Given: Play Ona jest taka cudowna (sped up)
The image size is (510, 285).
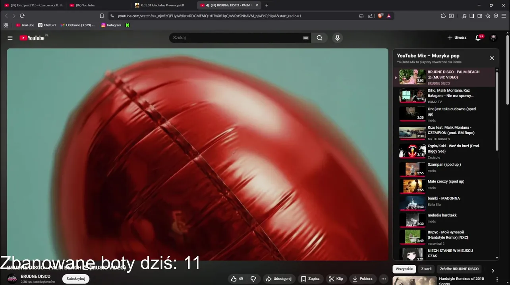Looking at the screenshot, I should [x=445, y=114].
